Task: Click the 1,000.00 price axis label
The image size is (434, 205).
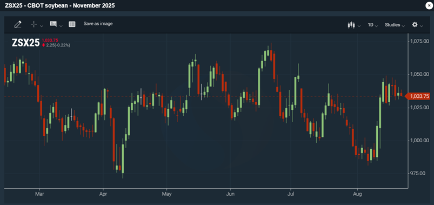Action: pyautogui.click(x=419, y=140)
